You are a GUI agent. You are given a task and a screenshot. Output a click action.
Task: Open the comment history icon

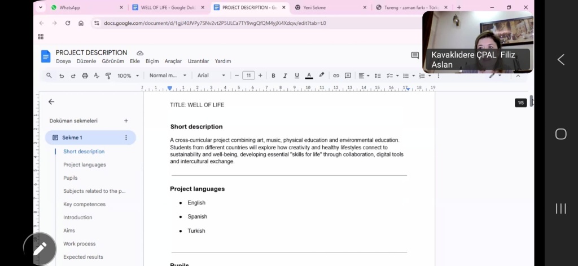tap(415, 55)
